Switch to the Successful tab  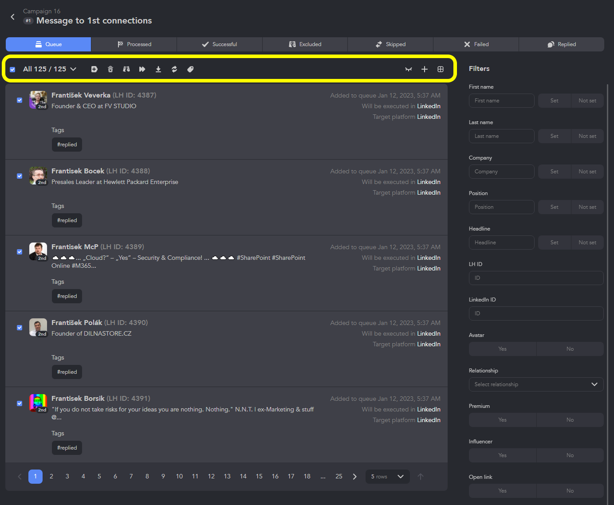point(220,44)
